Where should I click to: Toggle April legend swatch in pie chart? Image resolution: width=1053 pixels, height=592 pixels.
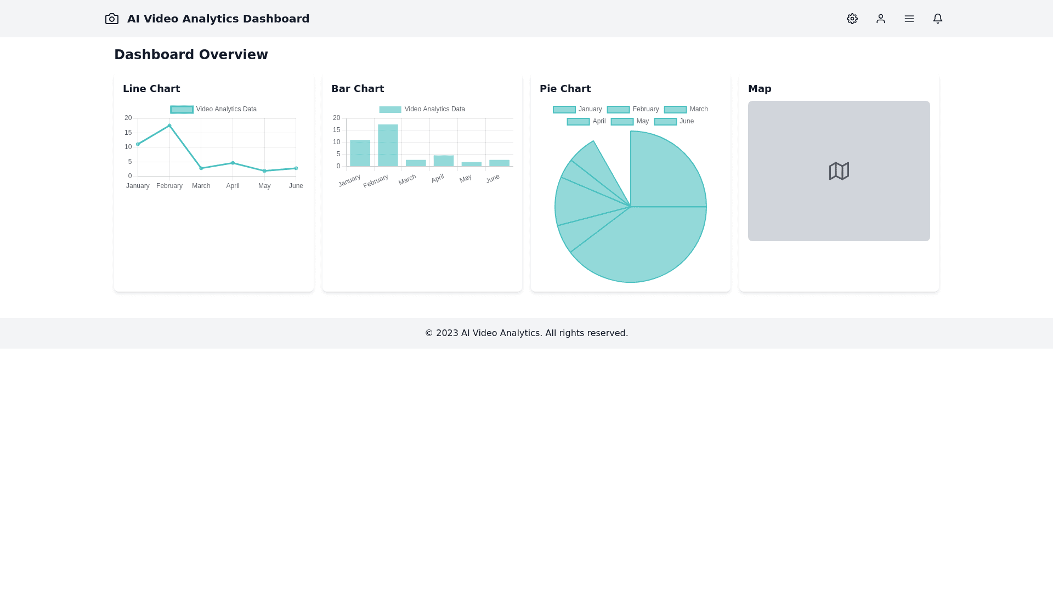click(578, 122)
